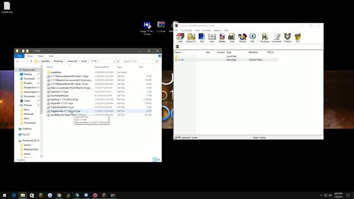
Task: Sort by Date modified column in Explorer
Action: 102,67
